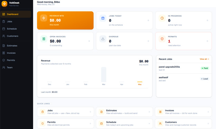Click the Team person icon in sidebar
216x129 pixels.
pos(4,68)
